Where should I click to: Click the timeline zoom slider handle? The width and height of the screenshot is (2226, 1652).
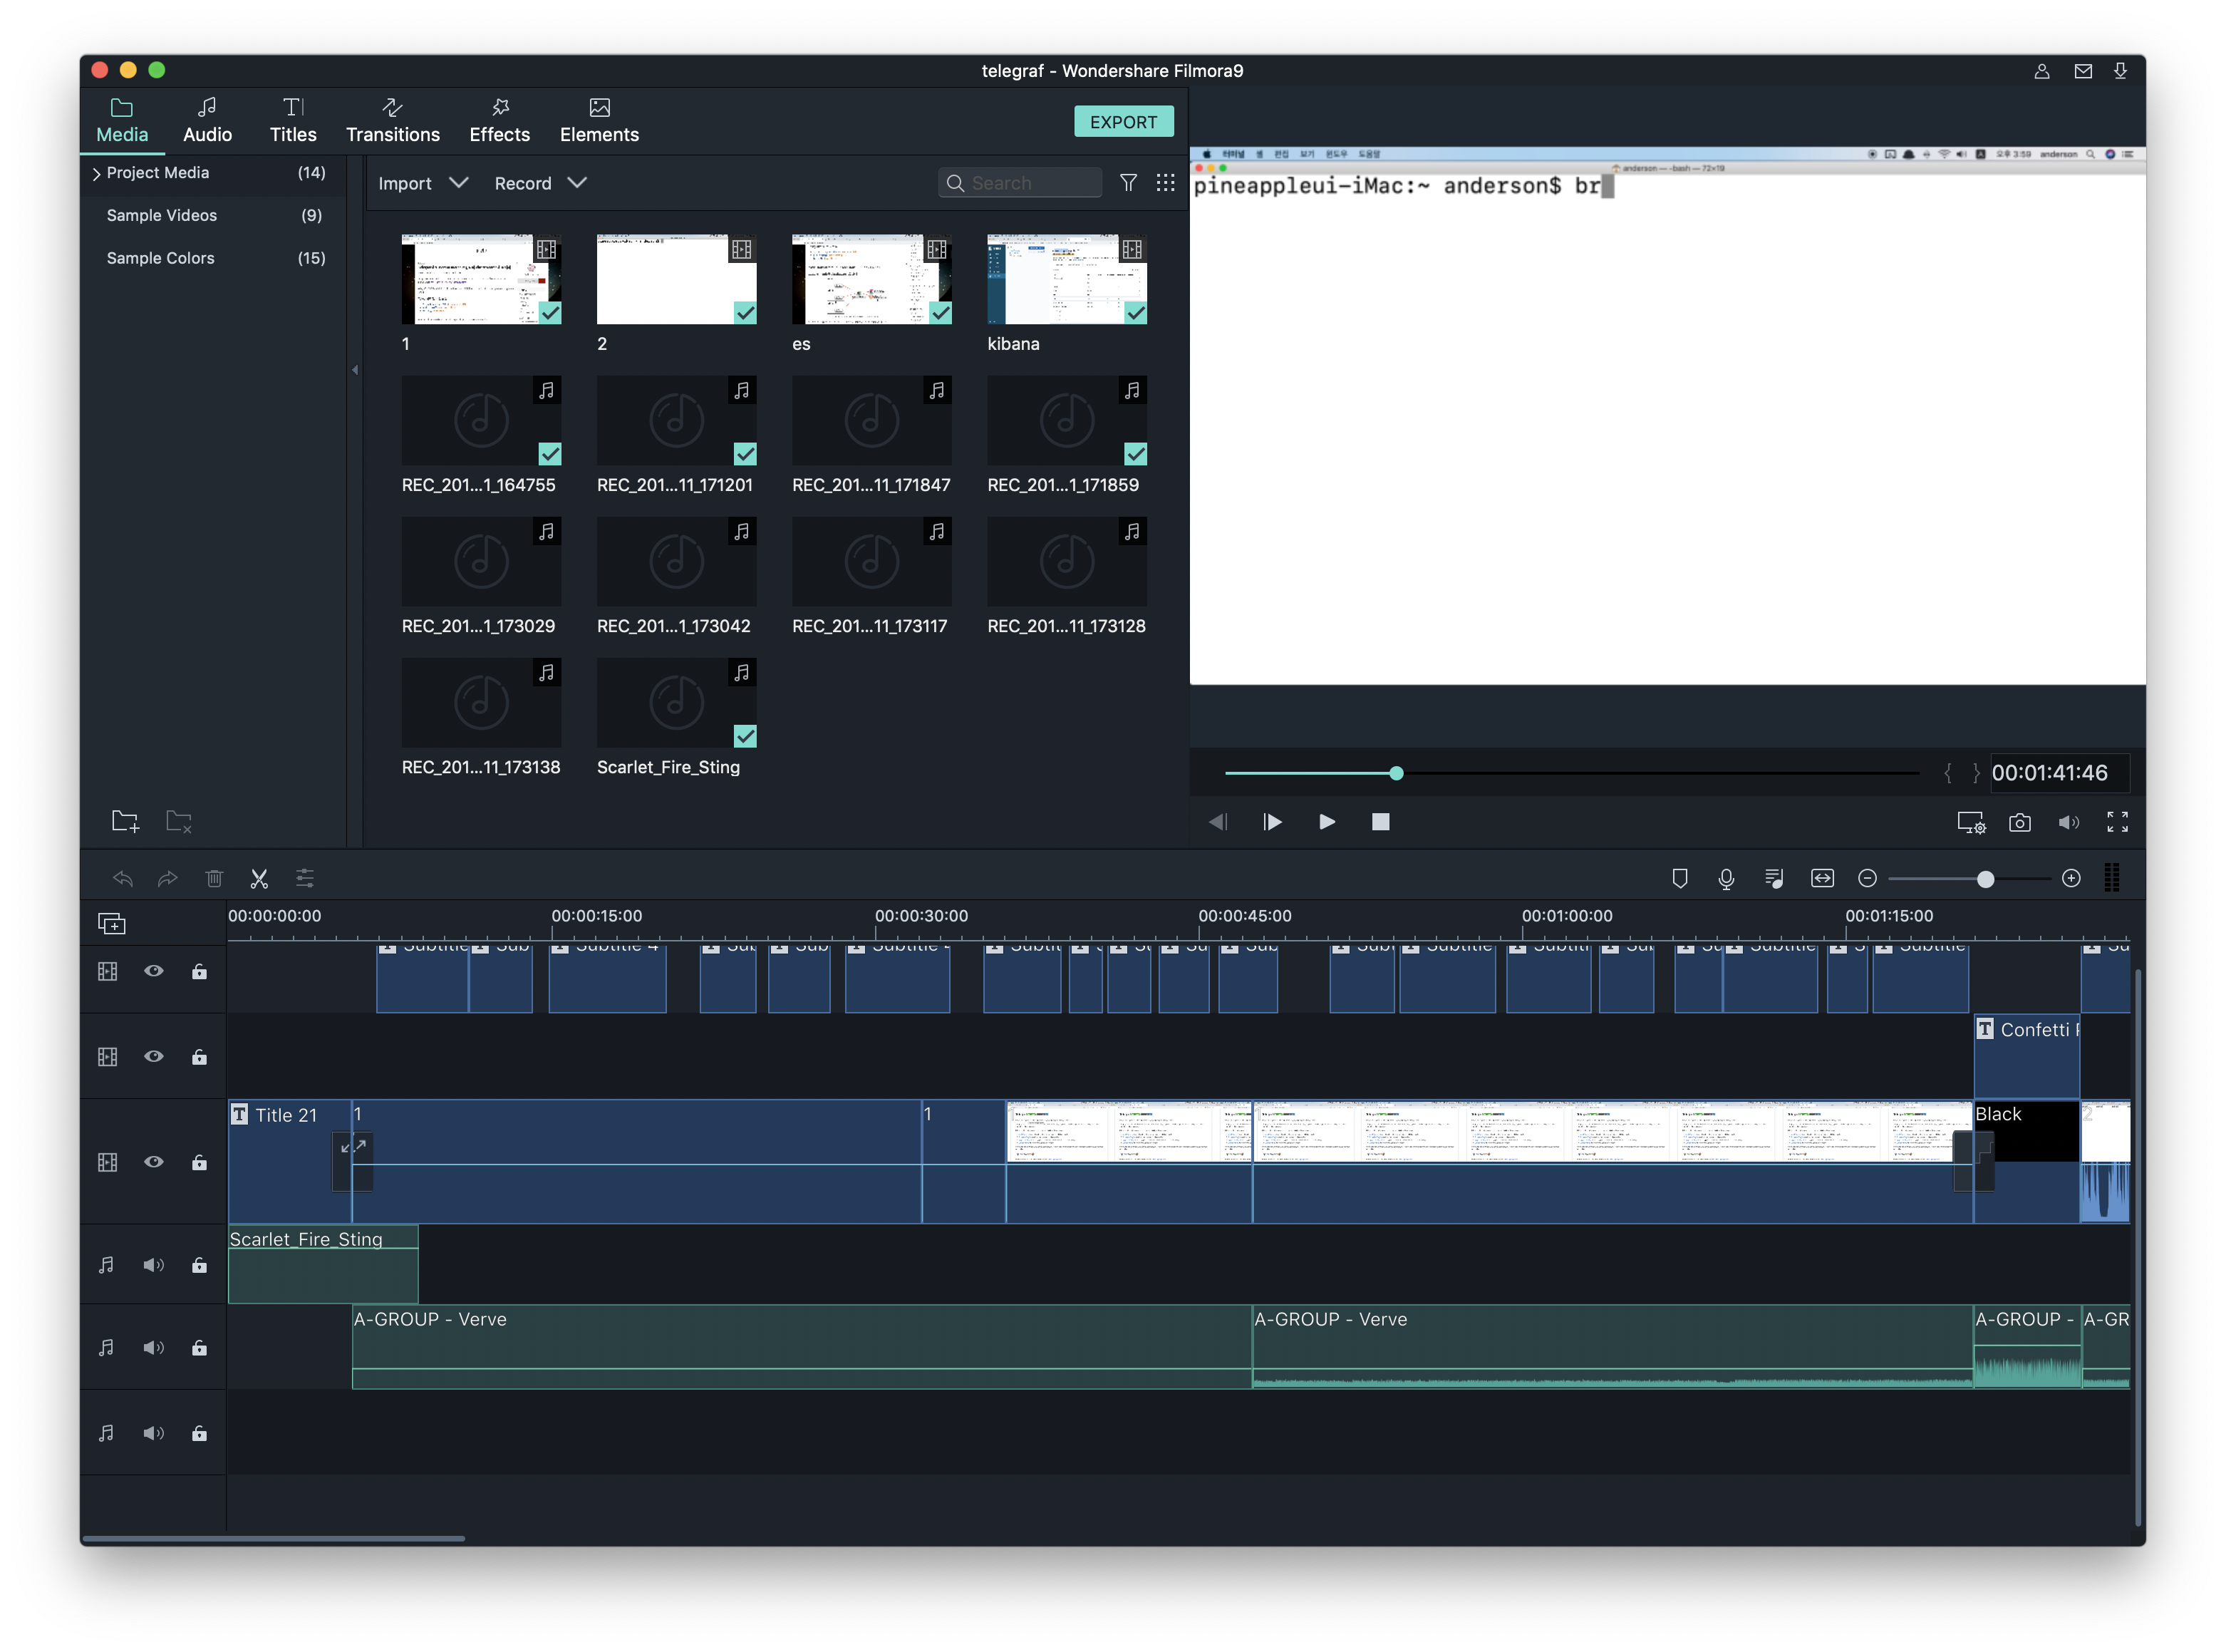(x=1985, y=879)
